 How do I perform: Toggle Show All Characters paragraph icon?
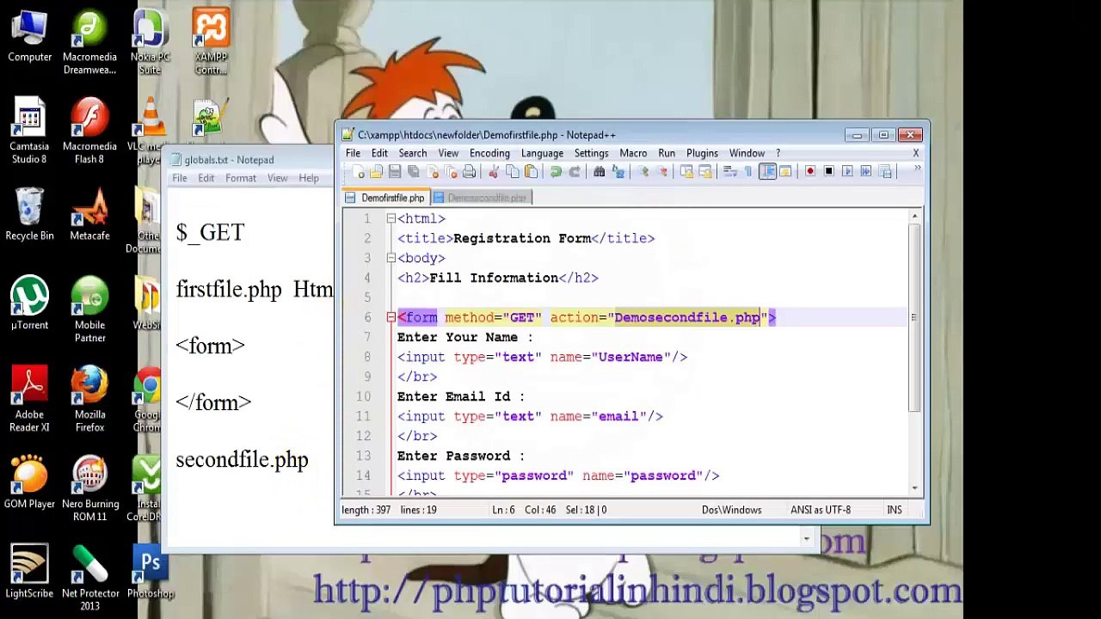click(749, 172)
